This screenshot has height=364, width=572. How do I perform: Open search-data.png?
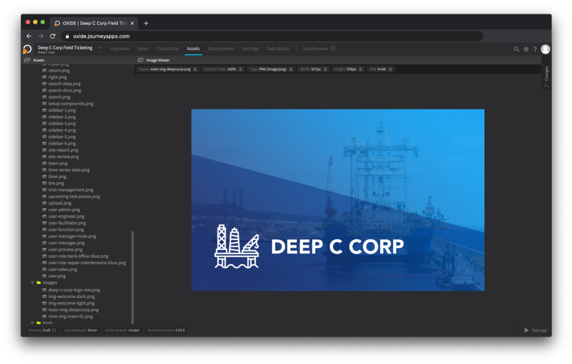click(64, 84)
